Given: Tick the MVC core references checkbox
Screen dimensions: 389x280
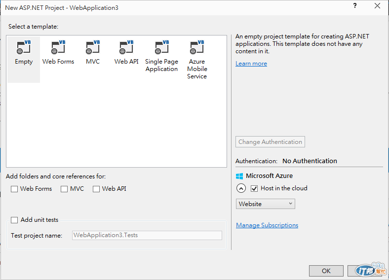Looking at the screenshot, I should click(x=64, y=189).
